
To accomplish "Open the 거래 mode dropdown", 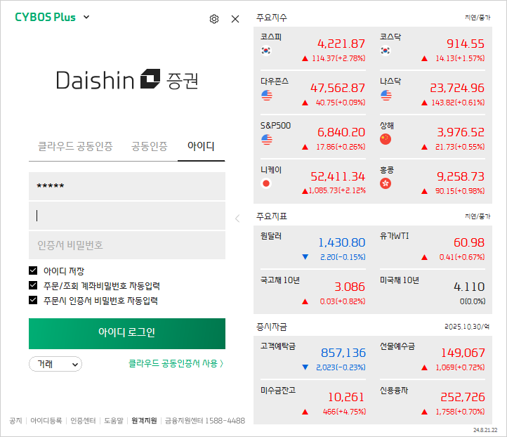I will (55, 364).
